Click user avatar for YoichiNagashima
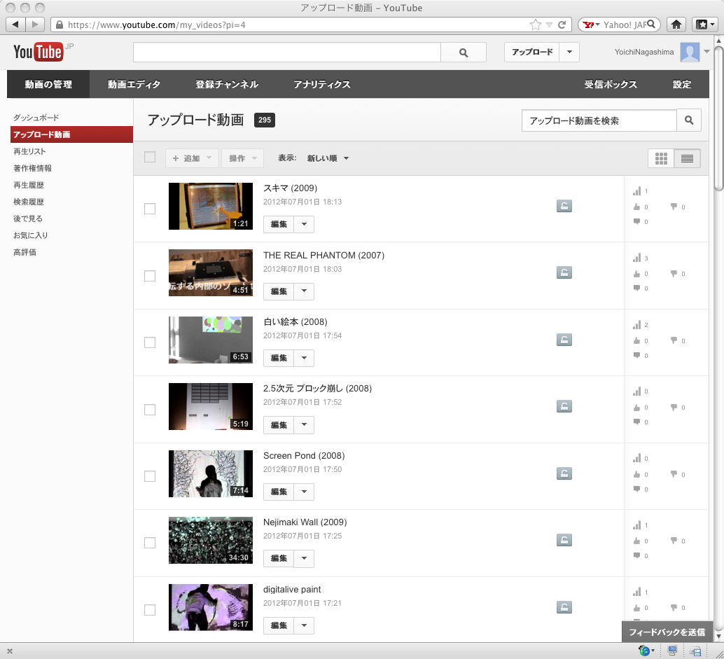Screen dimensions: 724x659 tap(690, 53)
